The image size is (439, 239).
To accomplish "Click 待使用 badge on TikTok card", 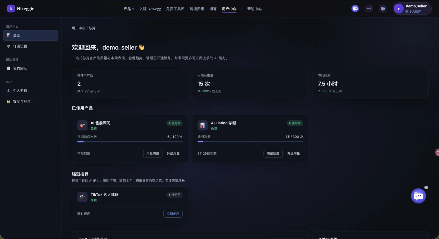I will click(x=175, y=195).
